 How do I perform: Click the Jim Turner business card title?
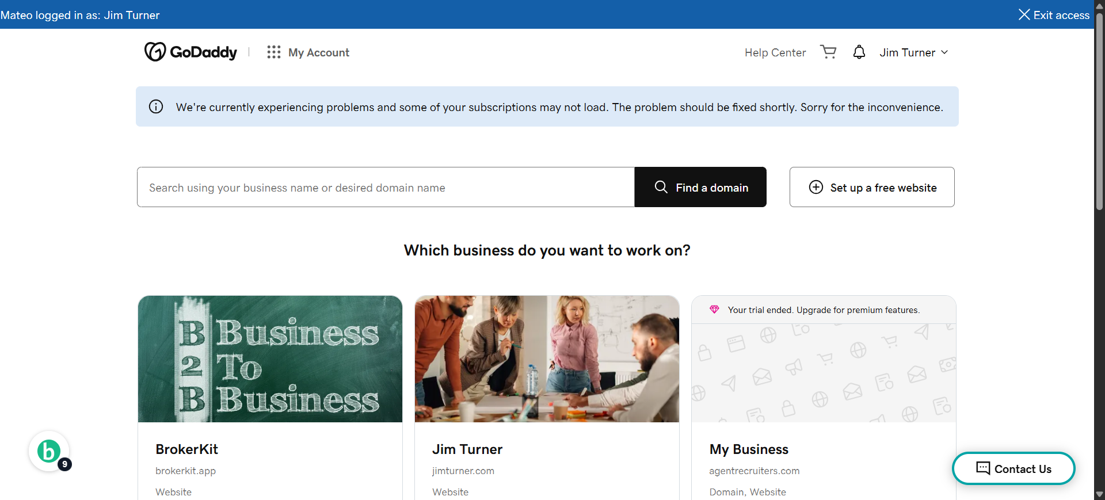467,449
